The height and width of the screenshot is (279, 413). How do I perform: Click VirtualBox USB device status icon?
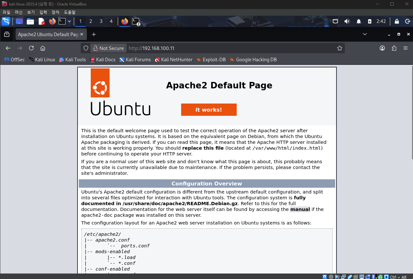[x=350, y=277]
